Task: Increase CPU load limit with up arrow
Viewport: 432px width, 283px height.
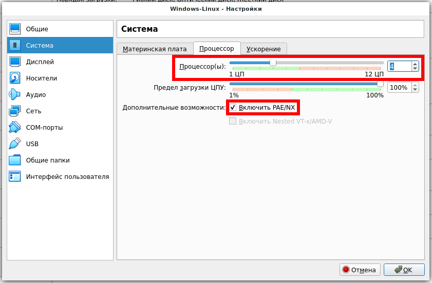Action: 415,85
